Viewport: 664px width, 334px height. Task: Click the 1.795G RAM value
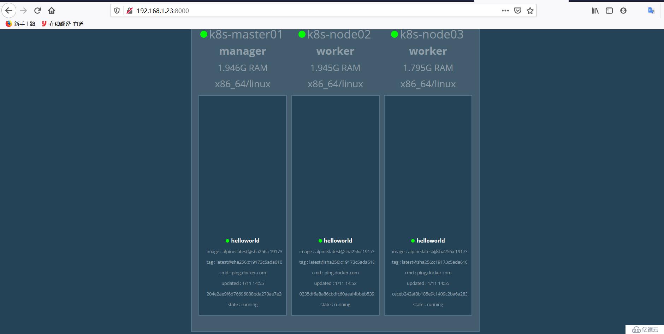[x=428, y=68]
